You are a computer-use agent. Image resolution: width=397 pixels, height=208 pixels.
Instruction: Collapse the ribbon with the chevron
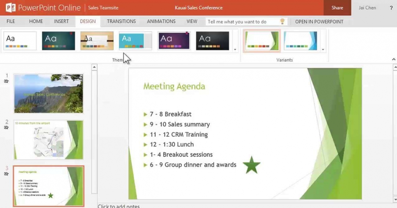[x=393, y=59]
